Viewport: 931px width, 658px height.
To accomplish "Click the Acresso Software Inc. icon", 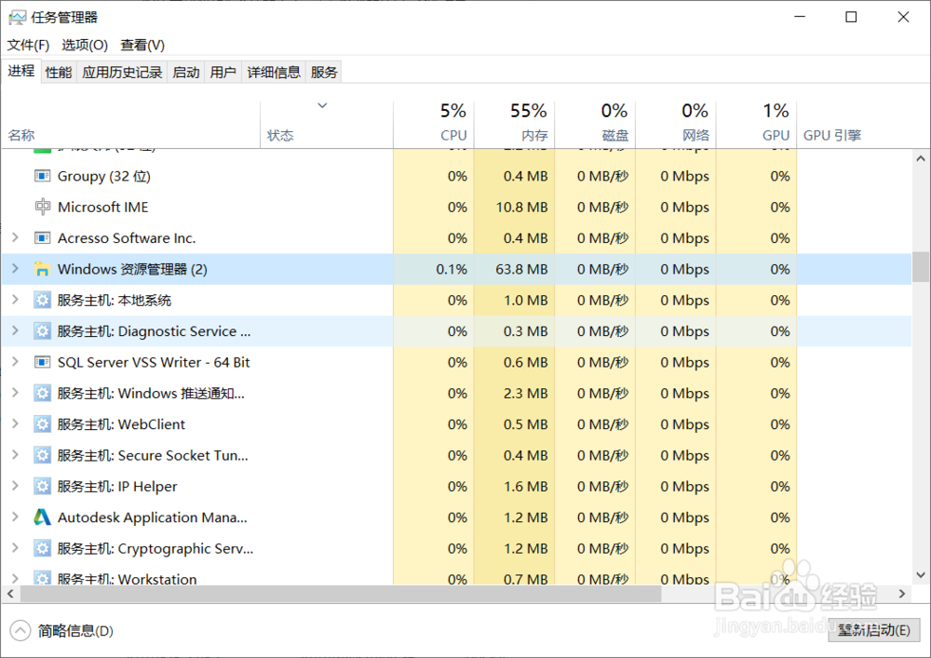I will [x=42, y=238].
